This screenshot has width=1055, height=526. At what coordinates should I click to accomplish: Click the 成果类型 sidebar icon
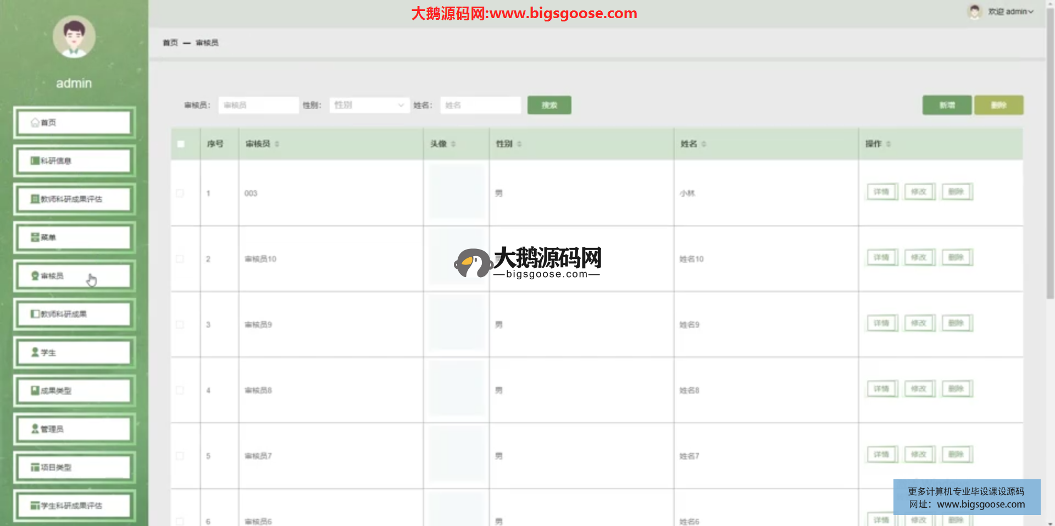[35, 391]
